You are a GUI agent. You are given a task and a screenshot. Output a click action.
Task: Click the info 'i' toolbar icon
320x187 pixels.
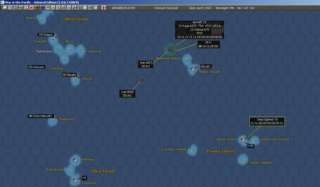point(26,8)
